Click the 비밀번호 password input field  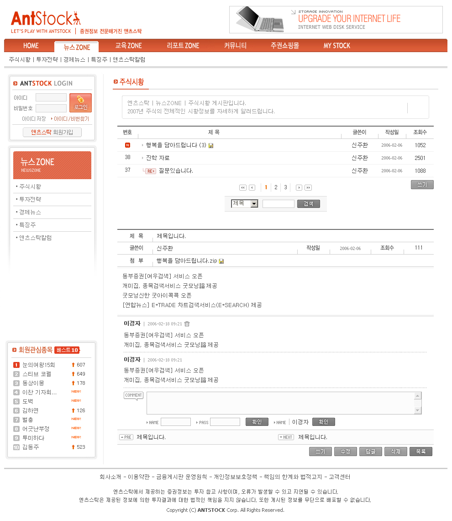[51, 108]
